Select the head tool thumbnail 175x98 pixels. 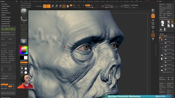pos(162,24)
